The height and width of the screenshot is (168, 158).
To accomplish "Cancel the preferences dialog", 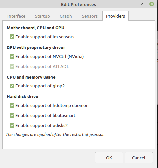I will coord(139,158).
